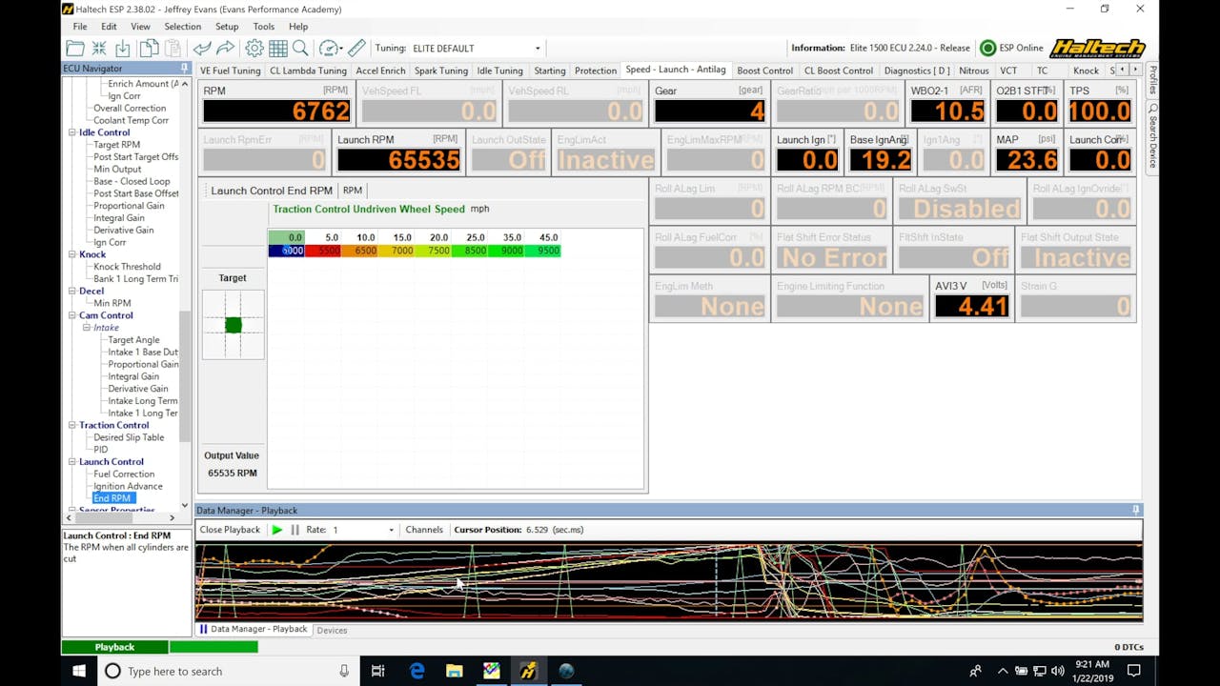The height and width of the screenshot is (686, 1220).
Task: Open the Channels selector
Action: pos(423,530)
